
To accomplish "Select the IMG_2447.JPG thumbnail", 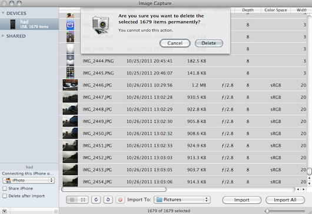I will click(x=70, y=97).
